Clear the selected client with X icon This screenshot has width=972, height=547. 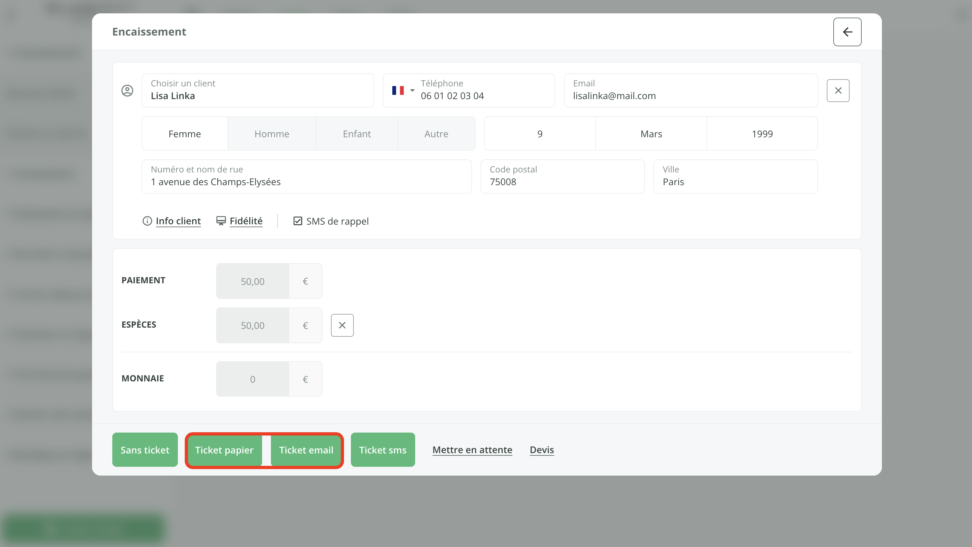838,91
